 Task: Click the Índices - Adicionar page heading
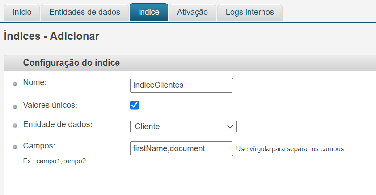[51, 36]
